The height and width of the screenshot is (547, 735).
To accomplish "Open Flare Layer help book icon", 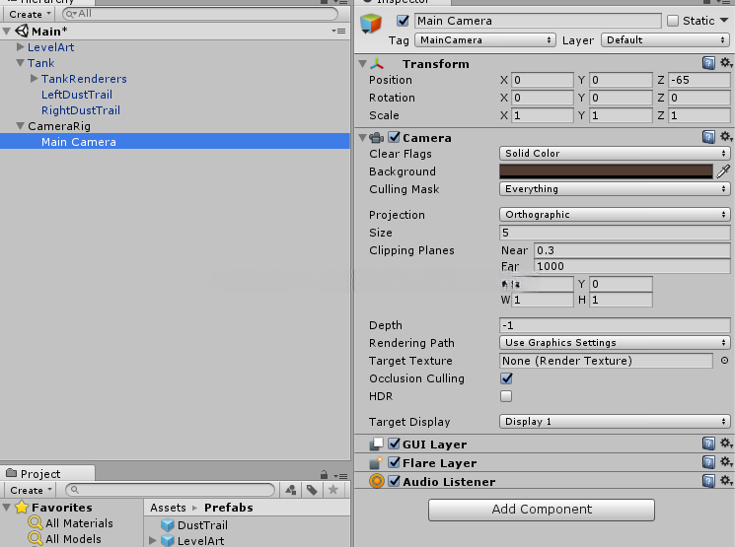I will pos(708,462).
